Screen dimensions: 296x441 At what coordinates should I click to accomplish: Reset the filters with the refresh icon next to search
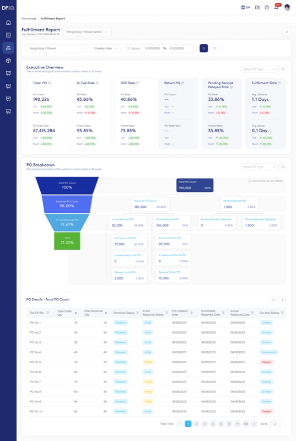coord(214,48)
